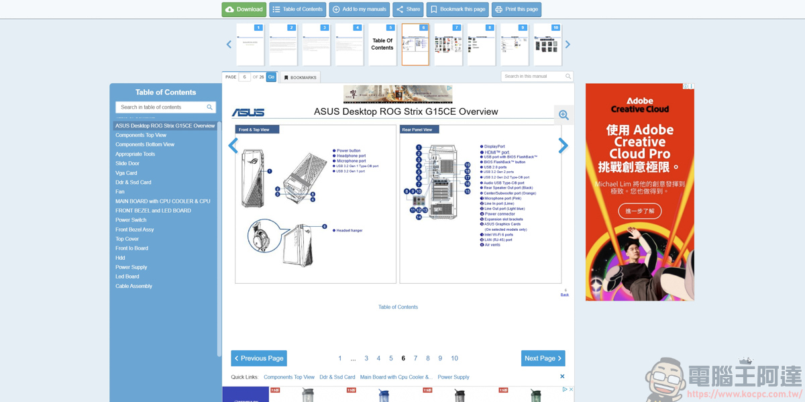
Task: Open Front Io Board entry
Action: pos(132,248)
